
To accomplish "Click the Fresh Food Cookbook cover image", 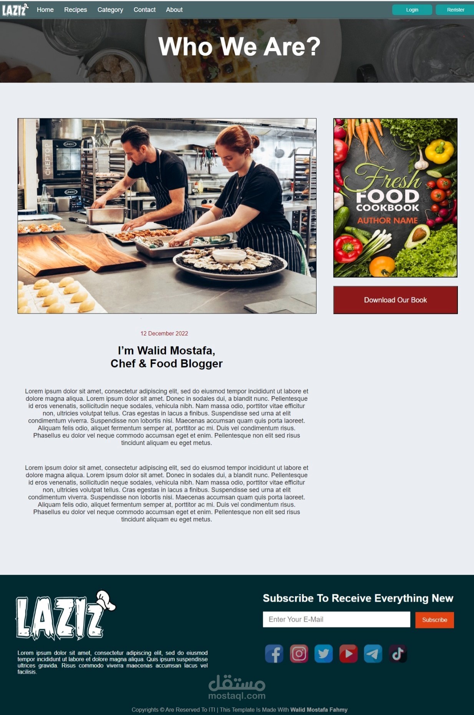I will 395,198.
